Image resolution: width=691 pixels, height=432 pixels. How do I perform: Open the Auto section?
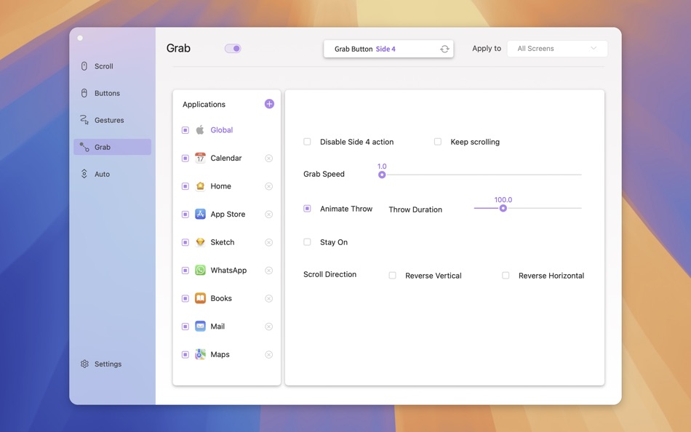tap(112, 174)
